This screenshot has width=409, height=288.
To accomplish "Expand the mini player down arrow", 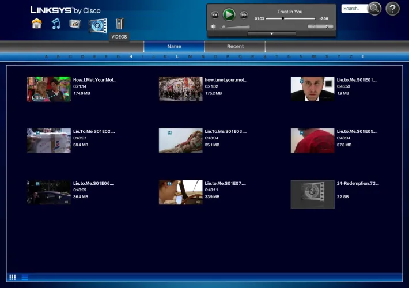I will click(271, 33).
